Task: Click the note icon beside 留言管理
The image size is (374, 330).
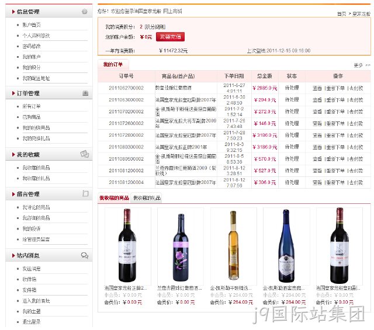Action: 85,193
